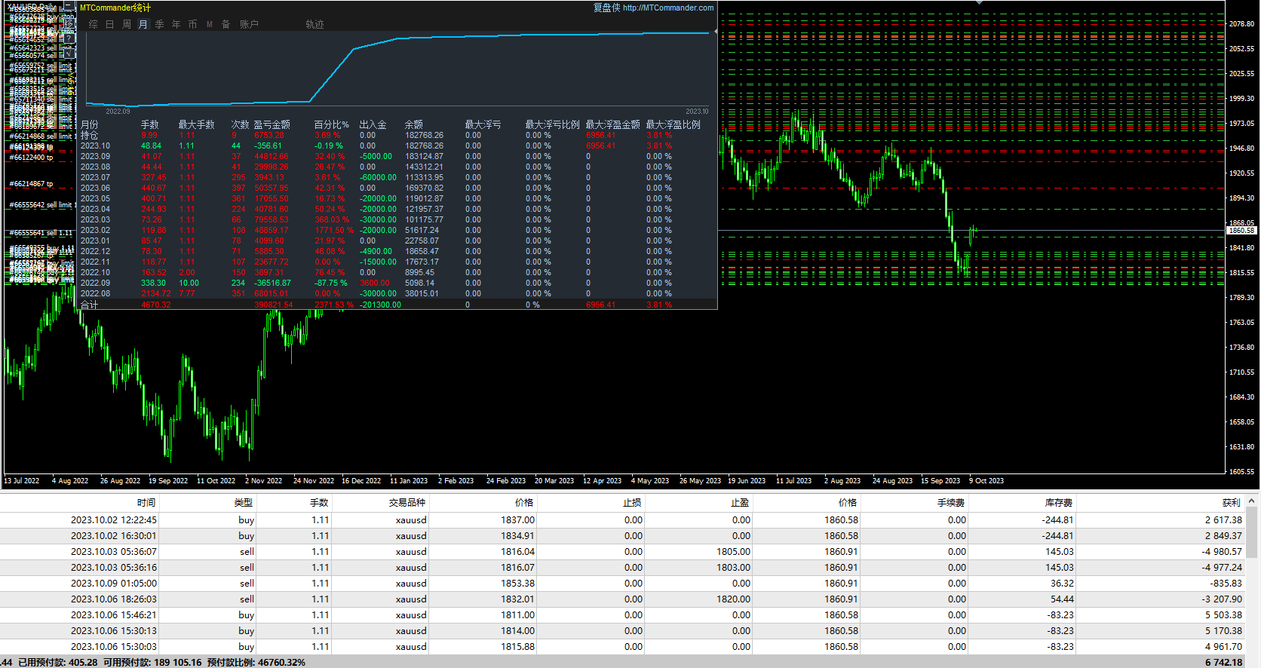1261x668 pixels.
Task: Open the 轨迹 track tab
Action: coord(315,24)
